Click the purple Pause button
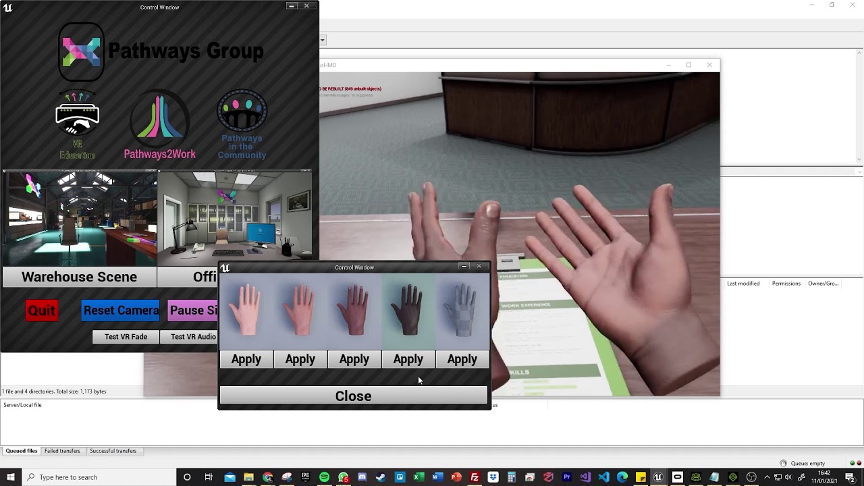This screenshot has height=486, width=864. coord(193,310)
